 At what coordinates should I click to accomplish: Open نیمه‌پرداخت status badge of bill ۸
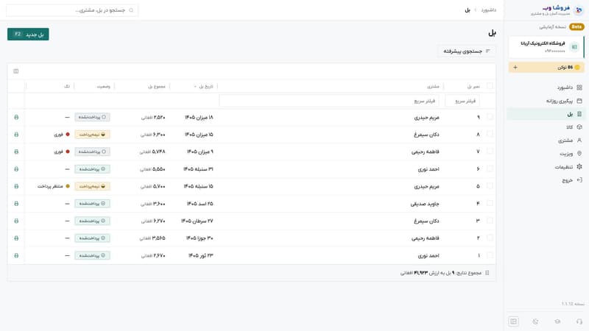tap(92, 135)
